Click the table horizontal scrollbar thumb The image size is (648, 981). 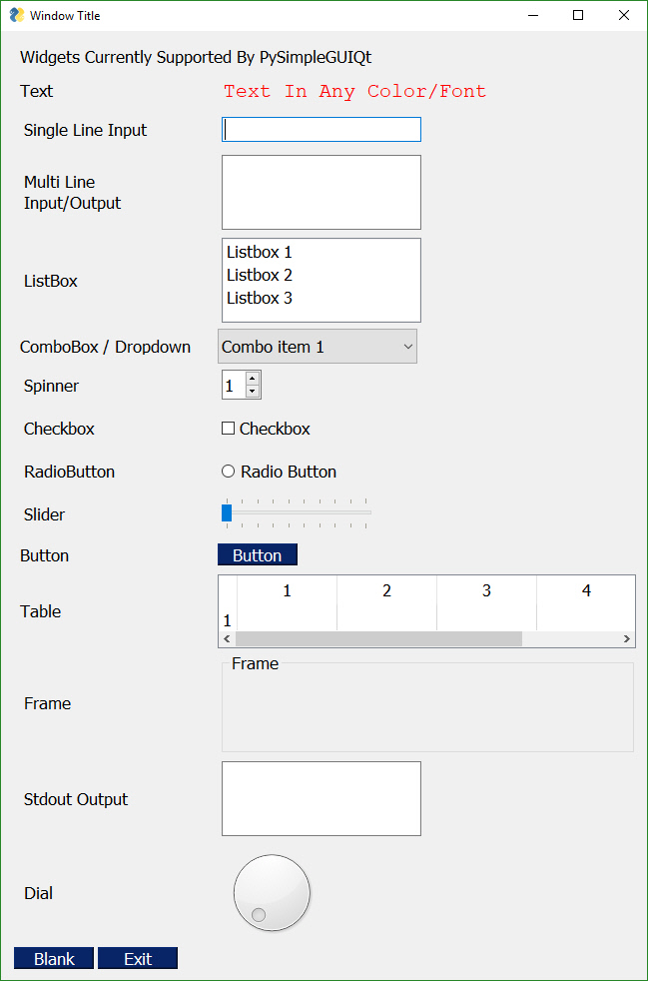(378, 638)
